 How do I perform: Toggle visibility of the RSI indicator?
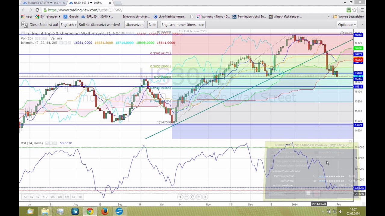(x=47, y=143)
